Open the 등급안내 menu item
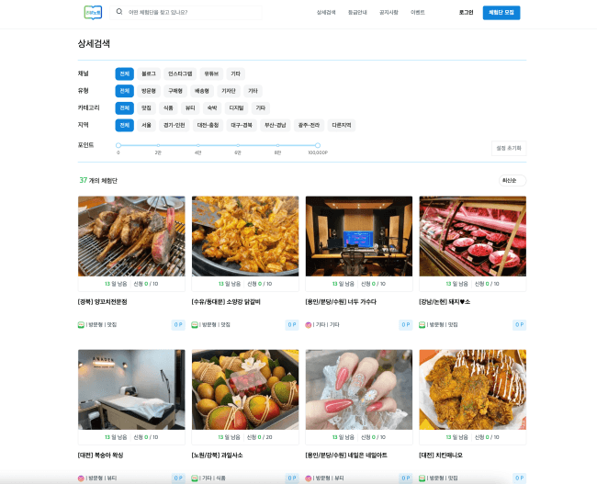Screen dimensions: 597x484 [357, 13]
